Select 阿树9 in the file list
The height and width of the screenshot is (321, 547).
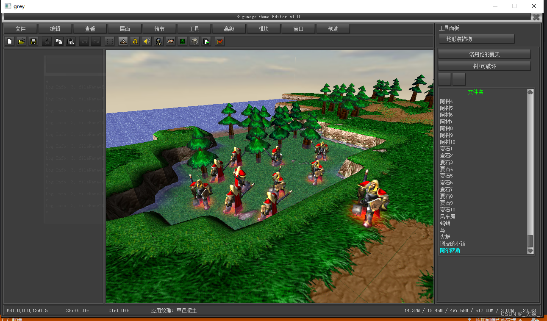tap(446, 136)
